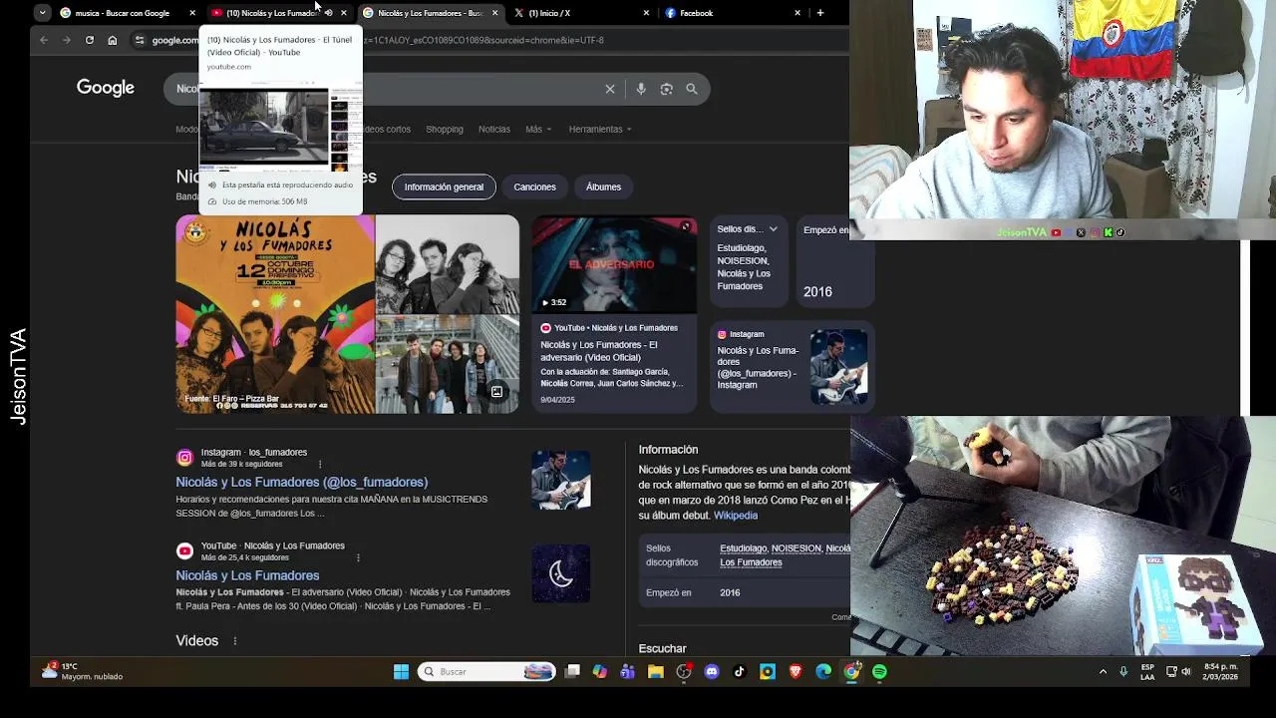Open the Noticias search filter
1276x718 pixels.
pos(494,129)
